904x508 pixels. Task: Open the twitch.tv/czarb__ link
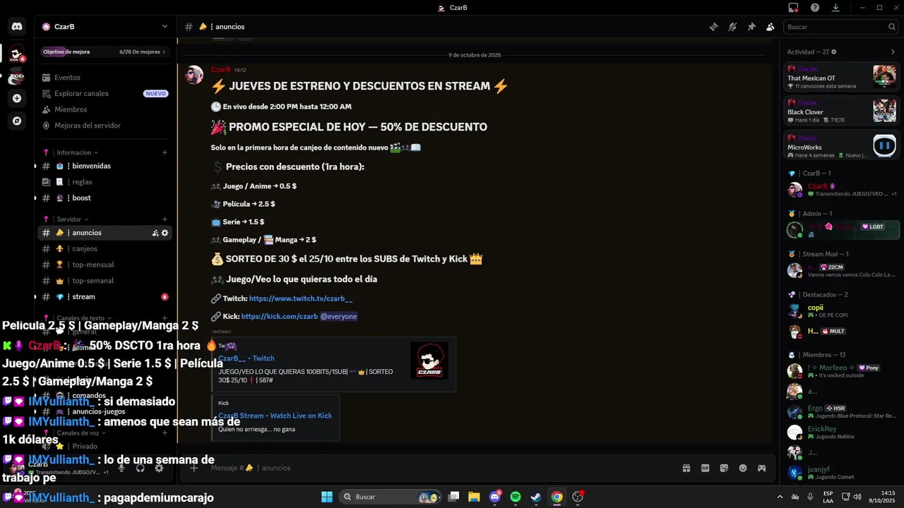pos(301,298)
